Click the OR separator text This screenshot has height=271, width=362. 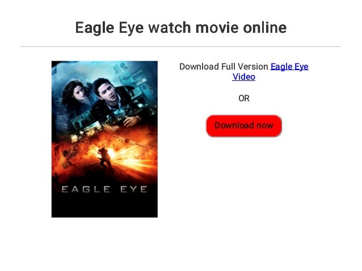pos(244,98)
